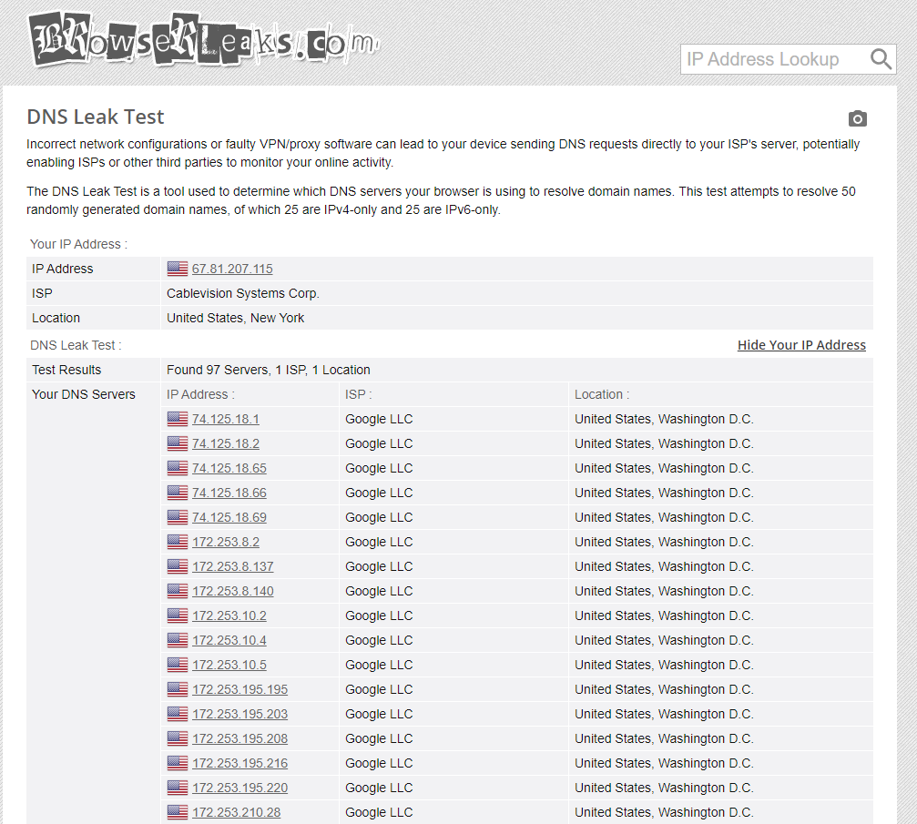This screenshot has height=824, width=917.
Task: Click the search magnifier icon
Action: click(x=881, y=59)
